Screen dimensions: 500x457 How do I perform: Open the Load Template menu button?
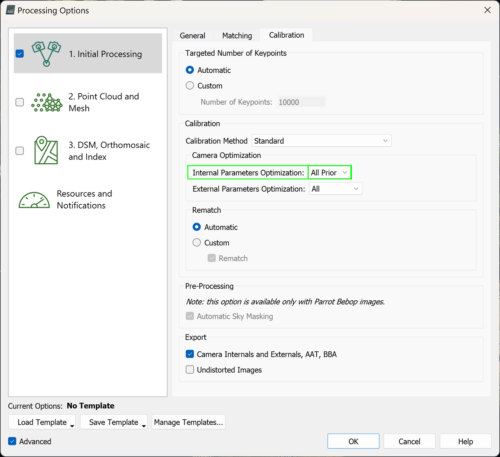coord(42,422)
